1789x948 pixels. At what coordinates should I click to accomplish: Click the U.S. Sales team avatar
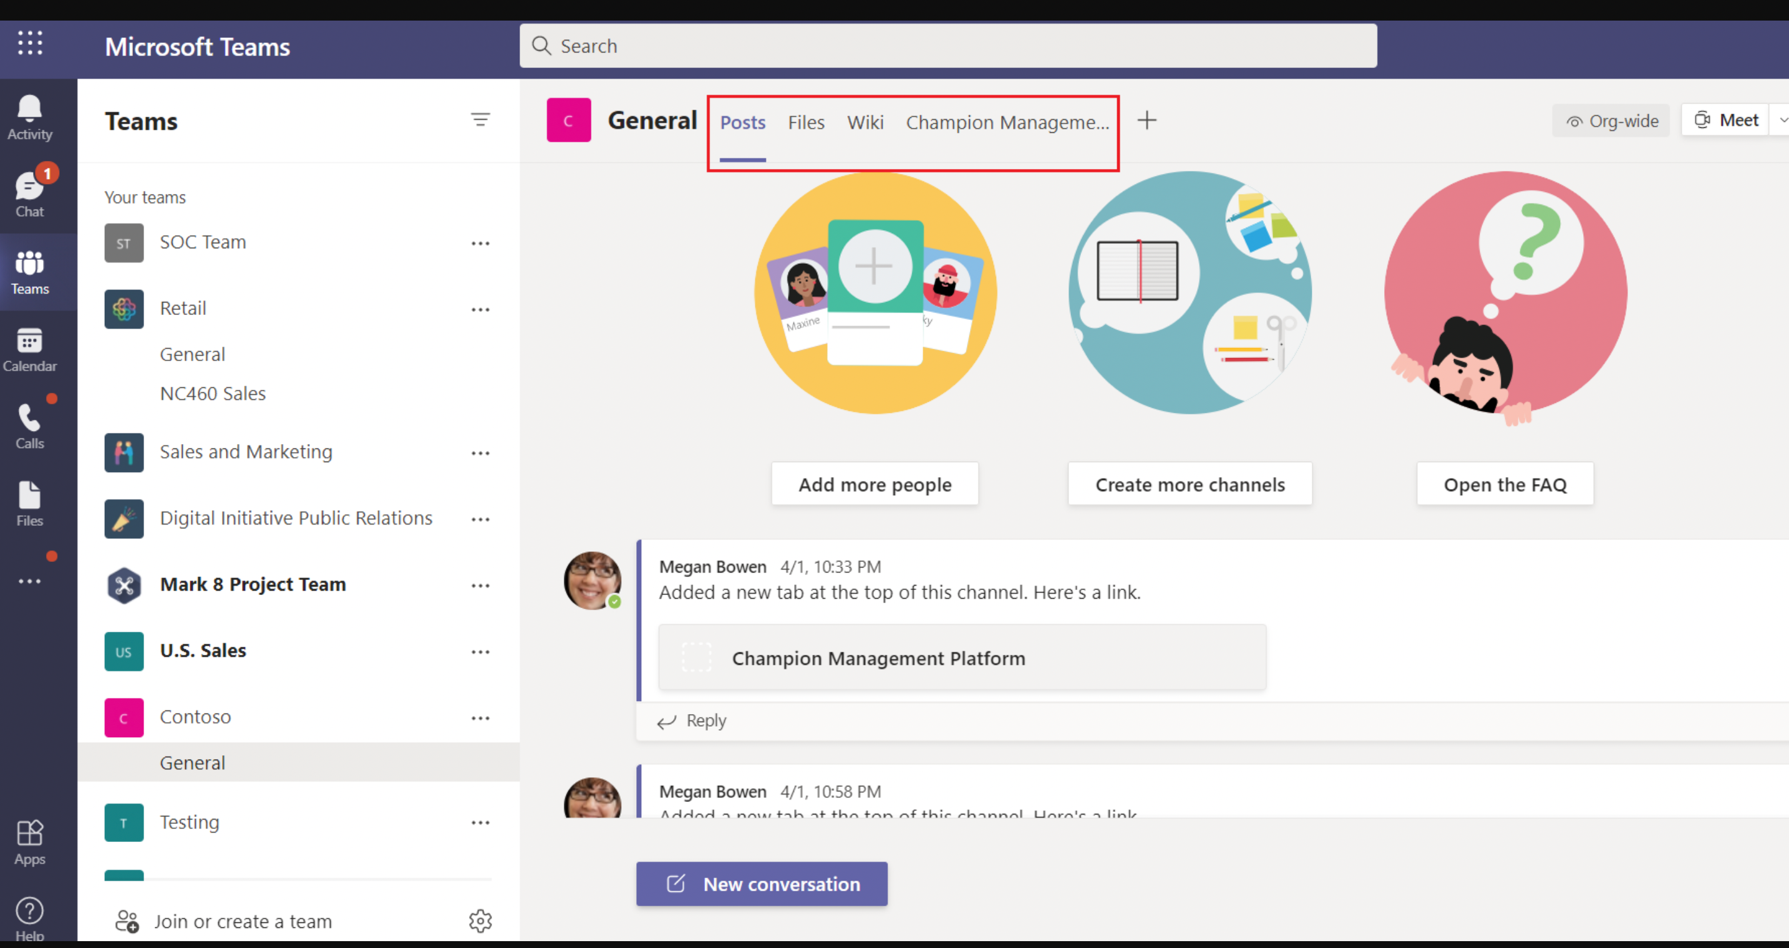124,652
